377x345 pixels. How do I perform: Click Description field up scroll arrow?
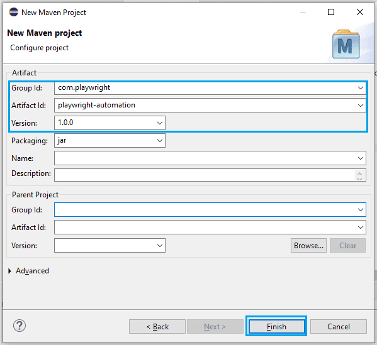pos(359,173)
